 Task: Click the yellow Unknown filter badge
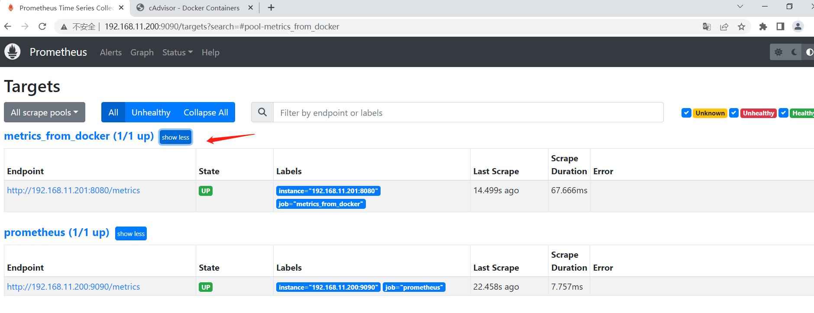point(710,113)
